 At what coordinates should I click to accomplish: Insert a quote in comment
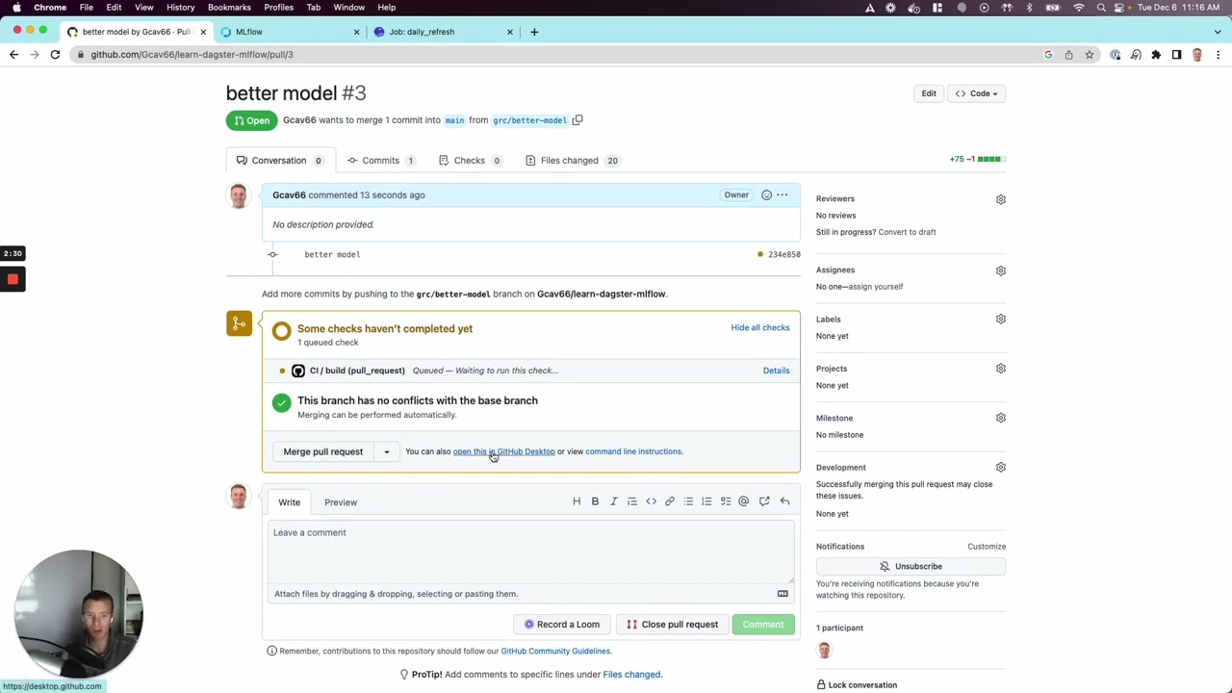632,501
